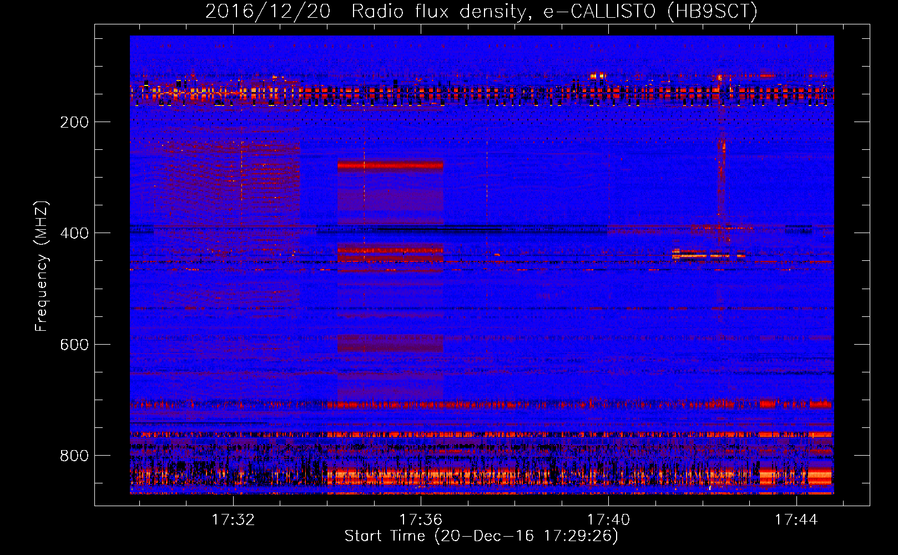Click the 600 frequency tick label
The width and height of the screenshot is (898, 555).
[74, 345]
